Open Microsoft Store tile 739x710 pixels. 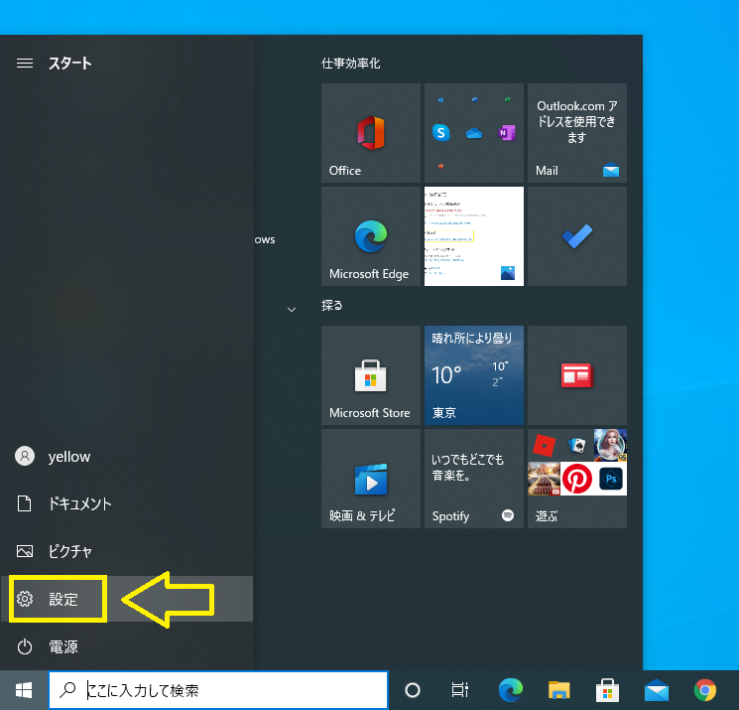click(370, 375)
